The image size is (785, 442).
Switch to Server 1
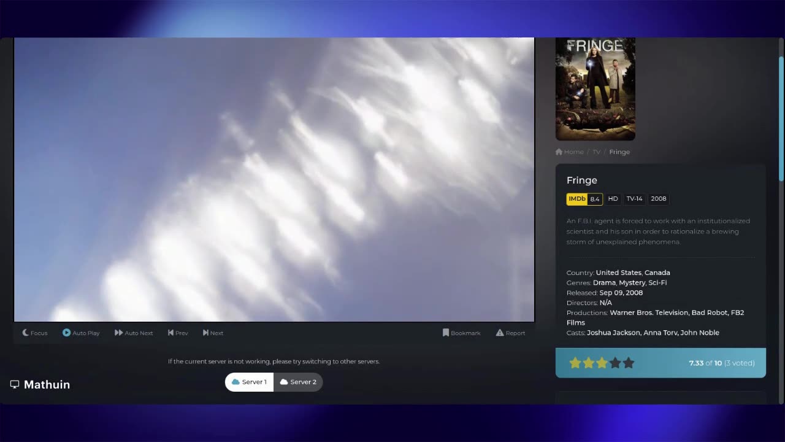point(249,382)
